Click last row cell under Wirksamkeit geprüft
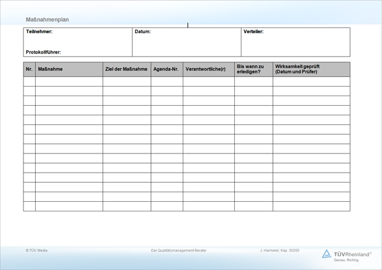The height and width of the screenshot is (270, 382). click(311, 206)
